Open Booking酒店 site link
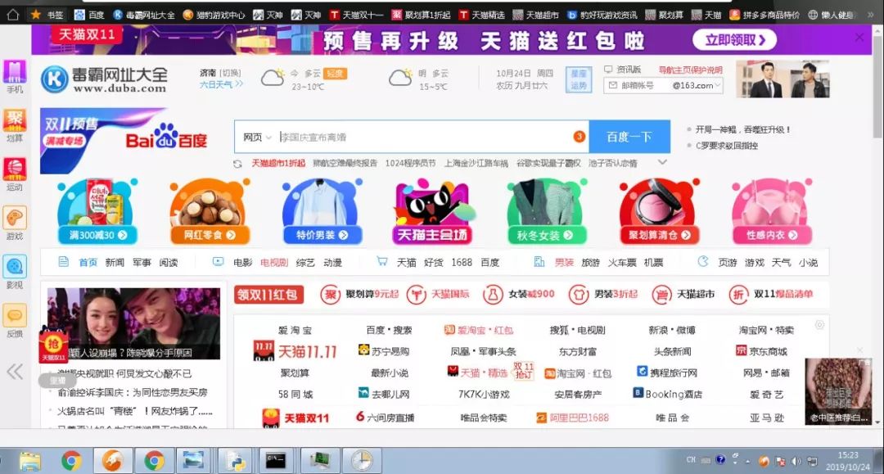The height and width of the screenshot is (474, 884). pos(667,394)
